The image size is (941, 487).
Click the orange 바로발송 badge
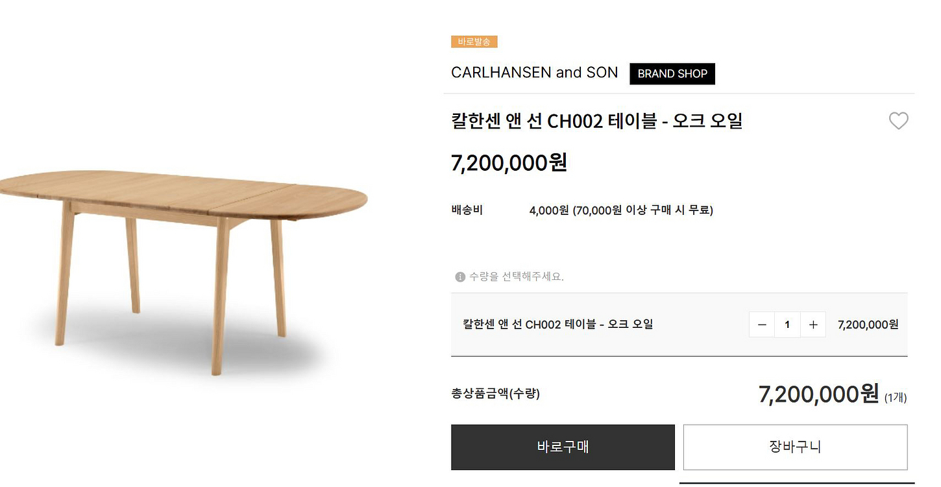[x=474, y=42]
